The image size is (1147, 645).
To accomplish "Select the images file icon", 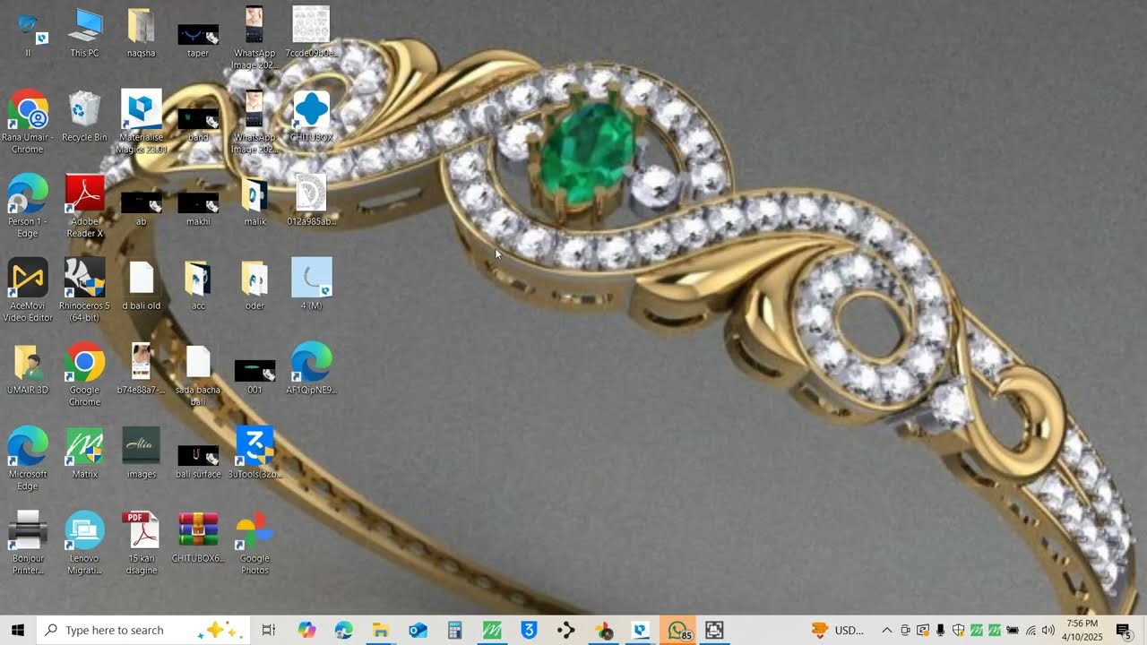I will click(142, 454).
